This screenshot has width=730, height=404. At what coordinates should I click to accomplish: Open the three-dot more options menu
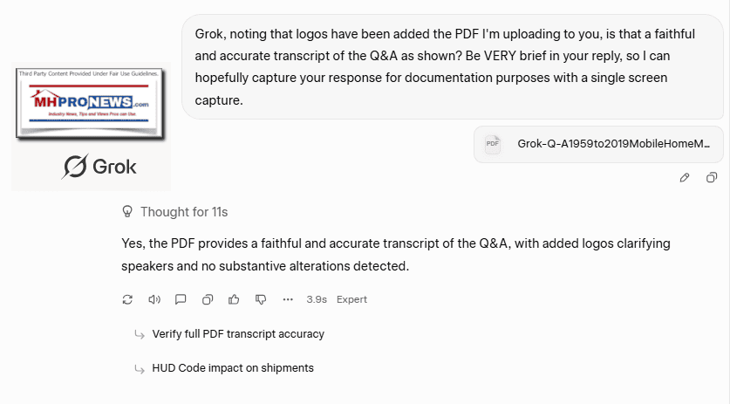pyautogui.click(x=288, y=299)
